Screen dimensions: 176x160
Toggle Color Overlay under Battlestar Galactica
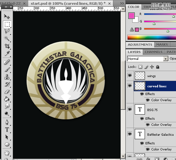[x=148, y=149]
